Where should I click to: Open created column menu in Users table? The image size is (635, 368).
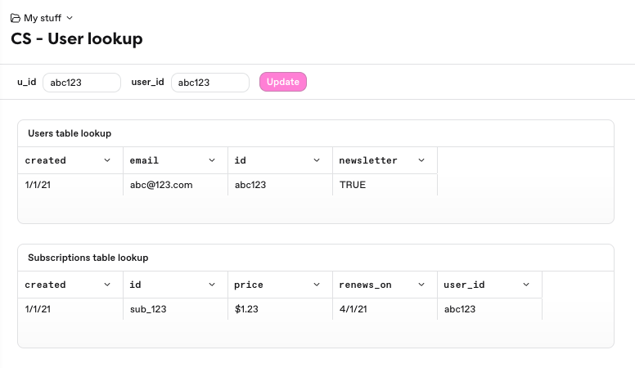point(107,160)
